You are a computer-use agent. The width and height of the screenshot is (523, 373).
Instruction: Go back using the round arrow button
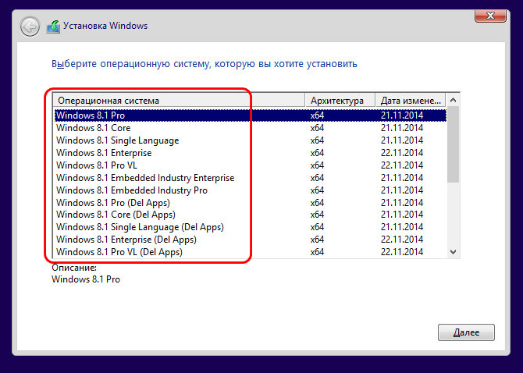point(30,27)
